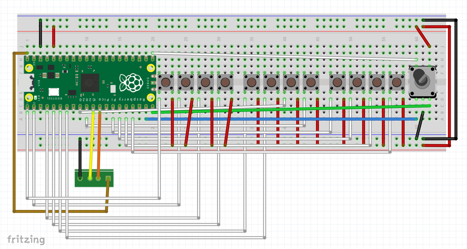This screenshot has height=249, width=467.
Task: Select the rightmost tactile push button
Action: tap(396, 83)
